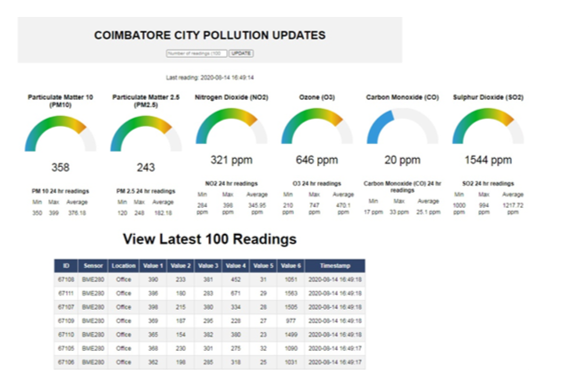Click the Sulphur Dioxide gauge at 1544 ppm
The height and width of the screenshot is (391, 571).
[488, 126]
